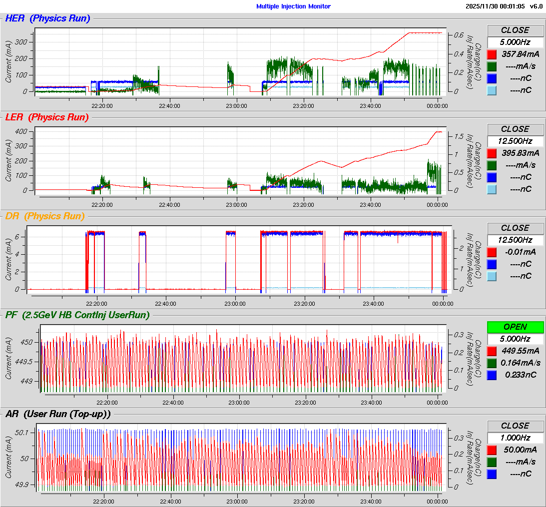Select the 1.000Hz rate field in AR panel
This screenshot has width=546, height=507.
(x=515, y=438)
